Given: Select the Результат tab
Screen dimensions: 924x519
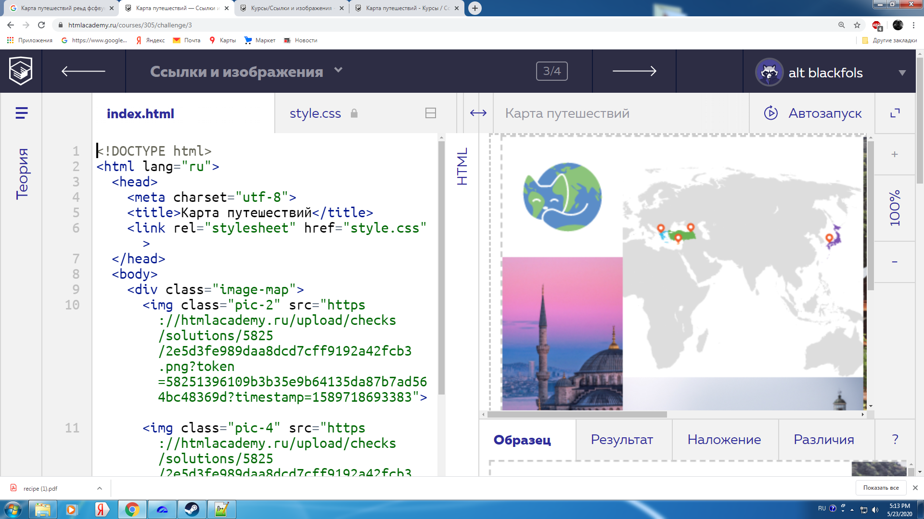Looking at the screenshot, I should click(x=622, y=440).
